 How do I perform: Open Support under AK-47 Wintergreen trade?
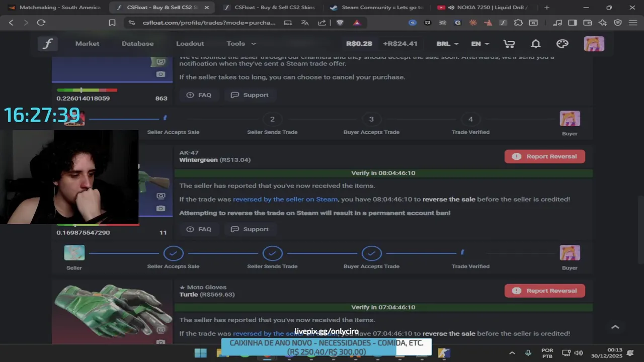250,229
